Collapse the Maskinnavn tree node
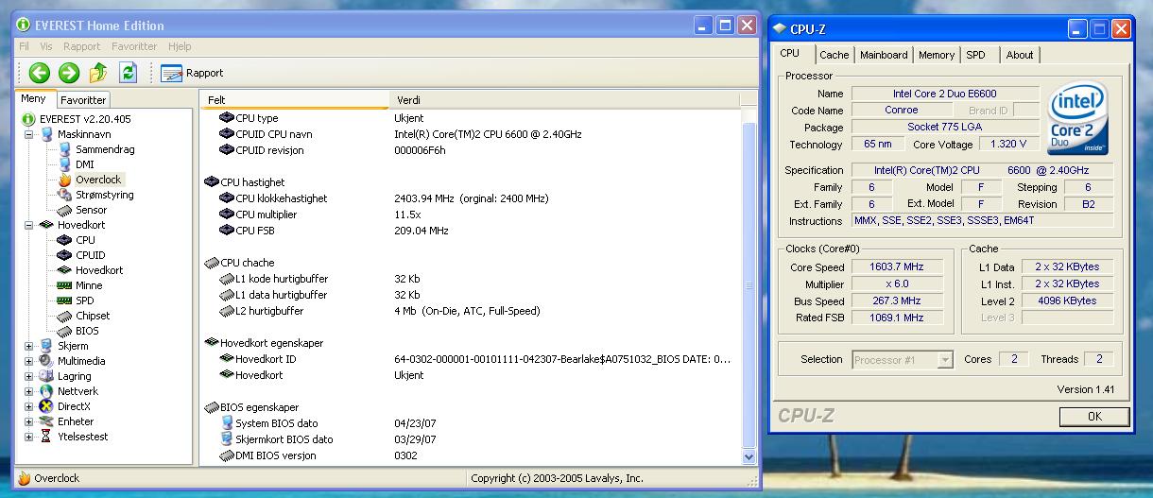Viewport: 1153px width, 498px height. [x=28, y=134]
